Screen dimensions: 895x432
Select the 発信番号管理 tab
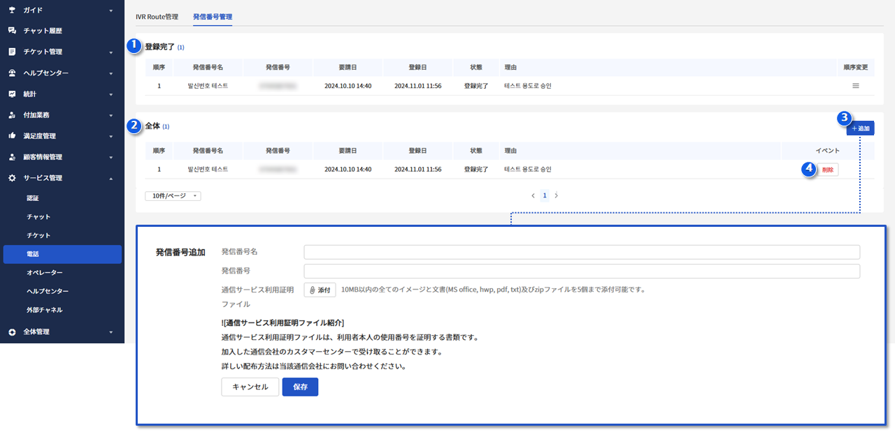pos(213,16)
